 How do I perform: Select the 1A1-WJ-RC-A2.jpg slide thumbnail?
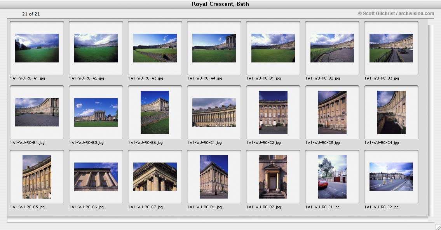coord(96,48)
